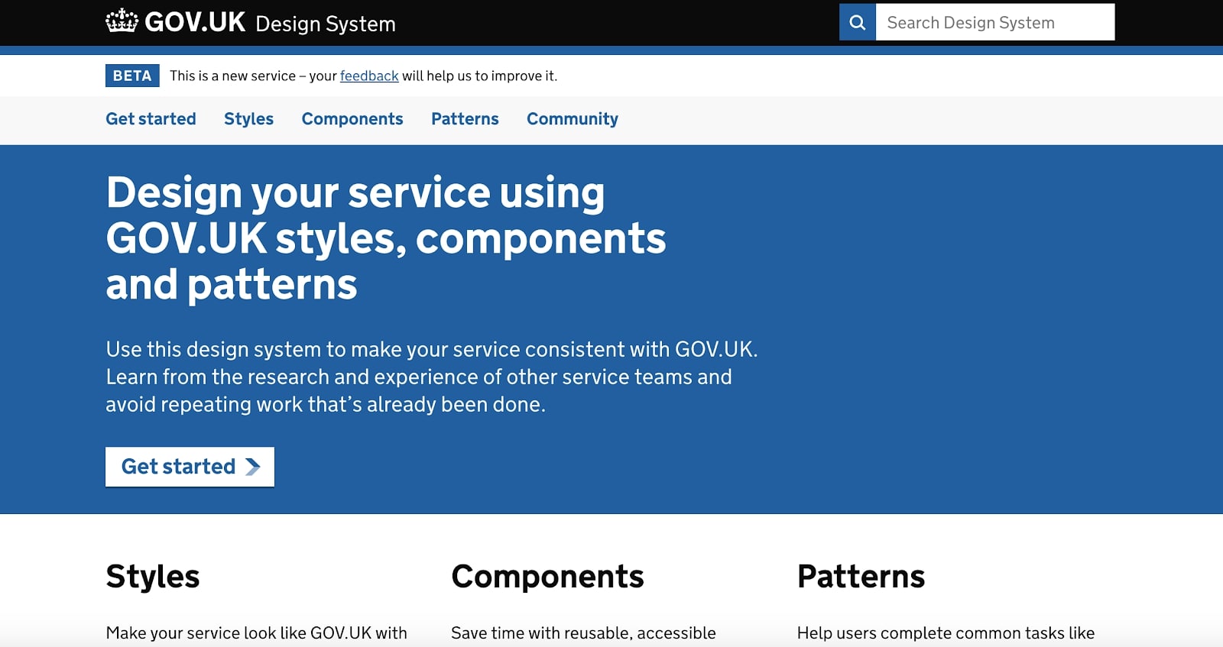Click the Patterns section heading

pos(861,577)
